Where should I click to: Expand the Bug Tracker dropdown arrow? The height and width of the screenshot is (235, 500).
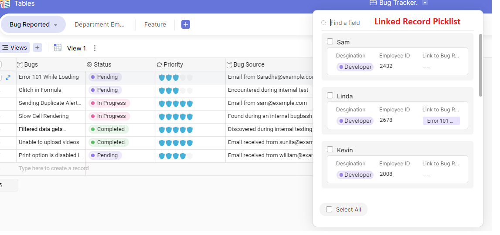coord(425,3)
